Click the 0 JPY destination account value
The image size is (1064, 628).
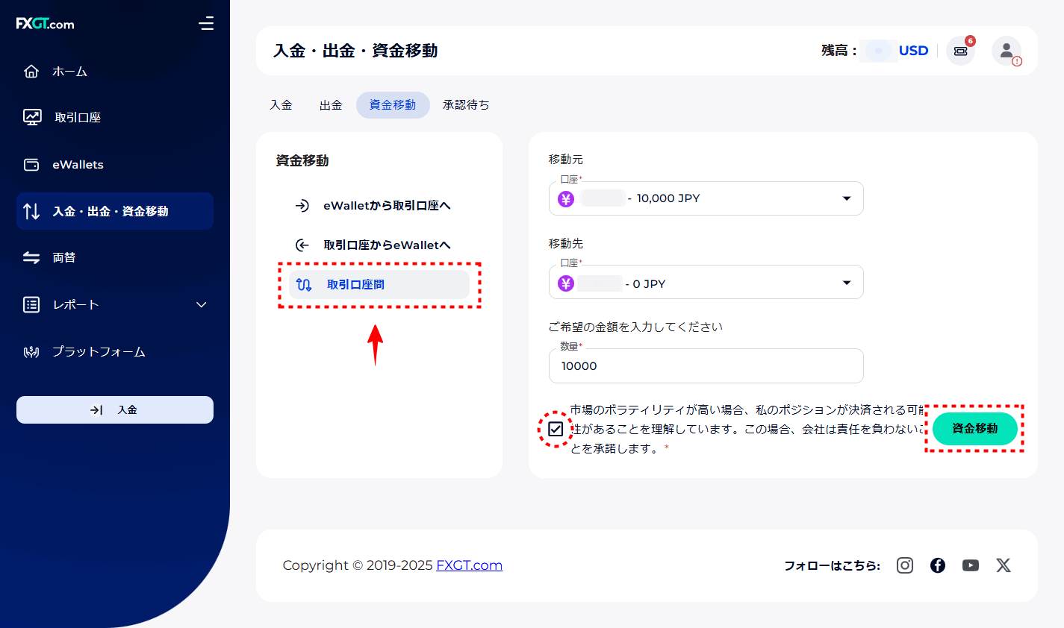point(649,284)
